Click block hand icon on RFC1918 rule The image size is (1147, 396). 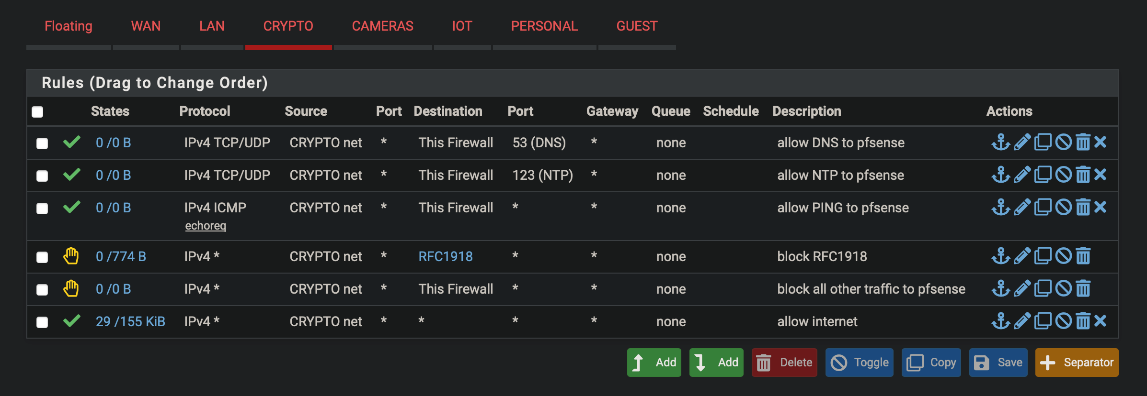(71, 256)
